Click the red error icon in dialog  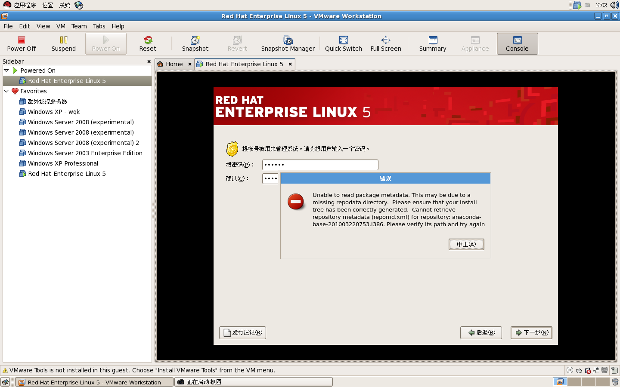pyautogui.click(x=296, y=201)
